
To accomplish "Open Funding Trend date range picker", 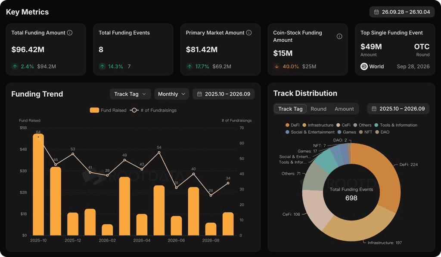I will 224,94.
